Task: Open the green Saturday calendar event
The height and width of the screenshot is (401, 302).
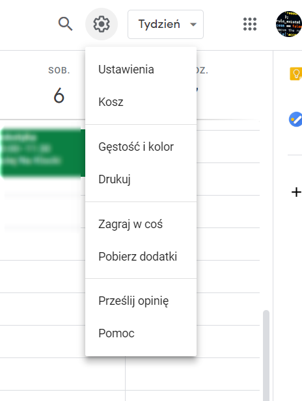Action: click(x=43, y=153)
